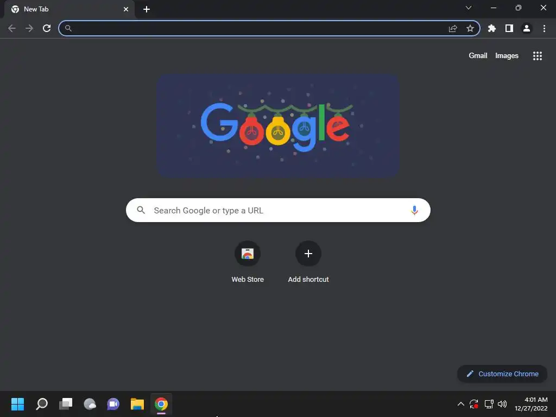
Task: Open the Images link
Action: pos(507,56)
